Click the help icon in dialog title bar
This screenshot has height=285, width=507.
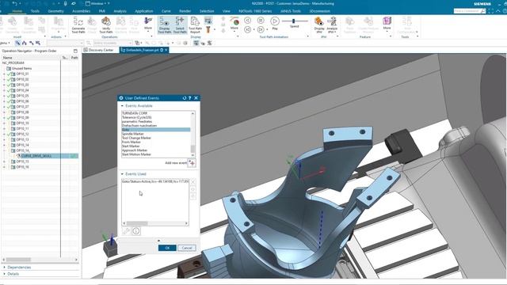pos(190,98)
